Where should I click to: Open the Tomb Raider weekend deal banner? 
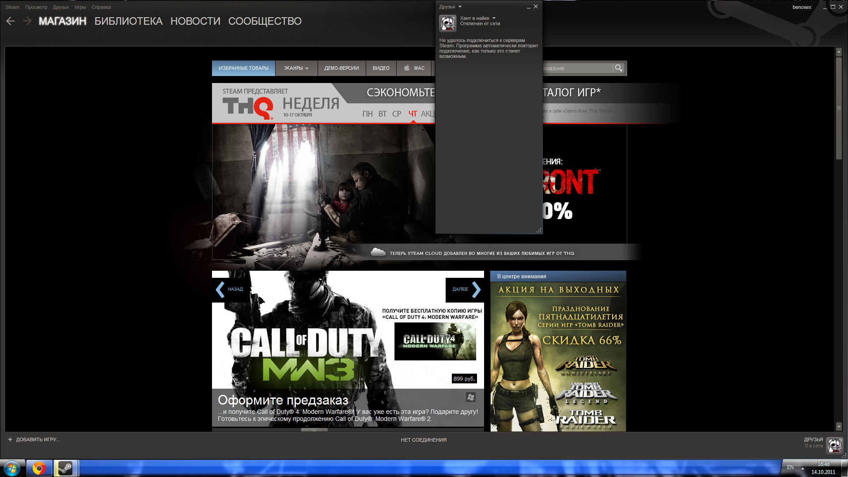tap(558, 356)
